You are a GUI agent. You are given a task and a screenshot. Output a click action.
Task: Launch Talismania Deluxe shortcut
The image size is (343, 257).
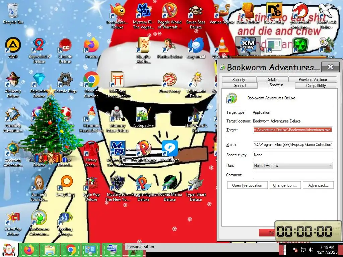point(196,85)
